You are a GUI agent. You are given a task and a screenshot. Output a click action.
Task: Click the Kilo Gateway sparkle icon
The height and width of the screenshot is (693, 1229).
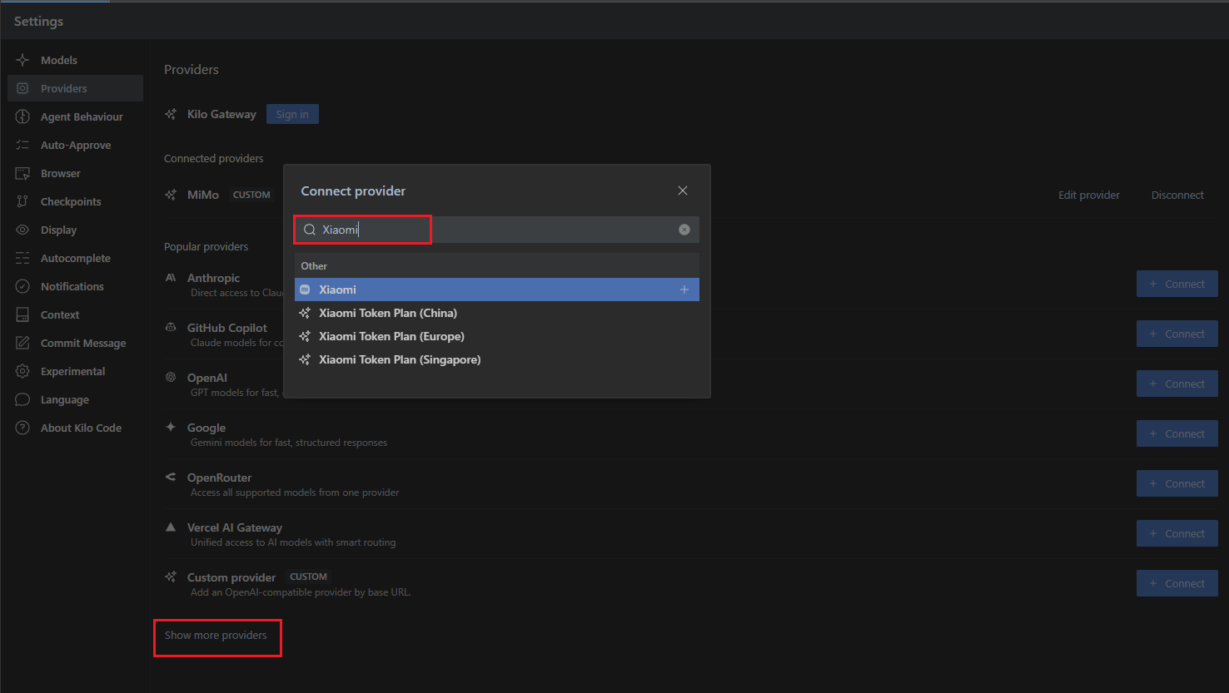pos(171,114)
